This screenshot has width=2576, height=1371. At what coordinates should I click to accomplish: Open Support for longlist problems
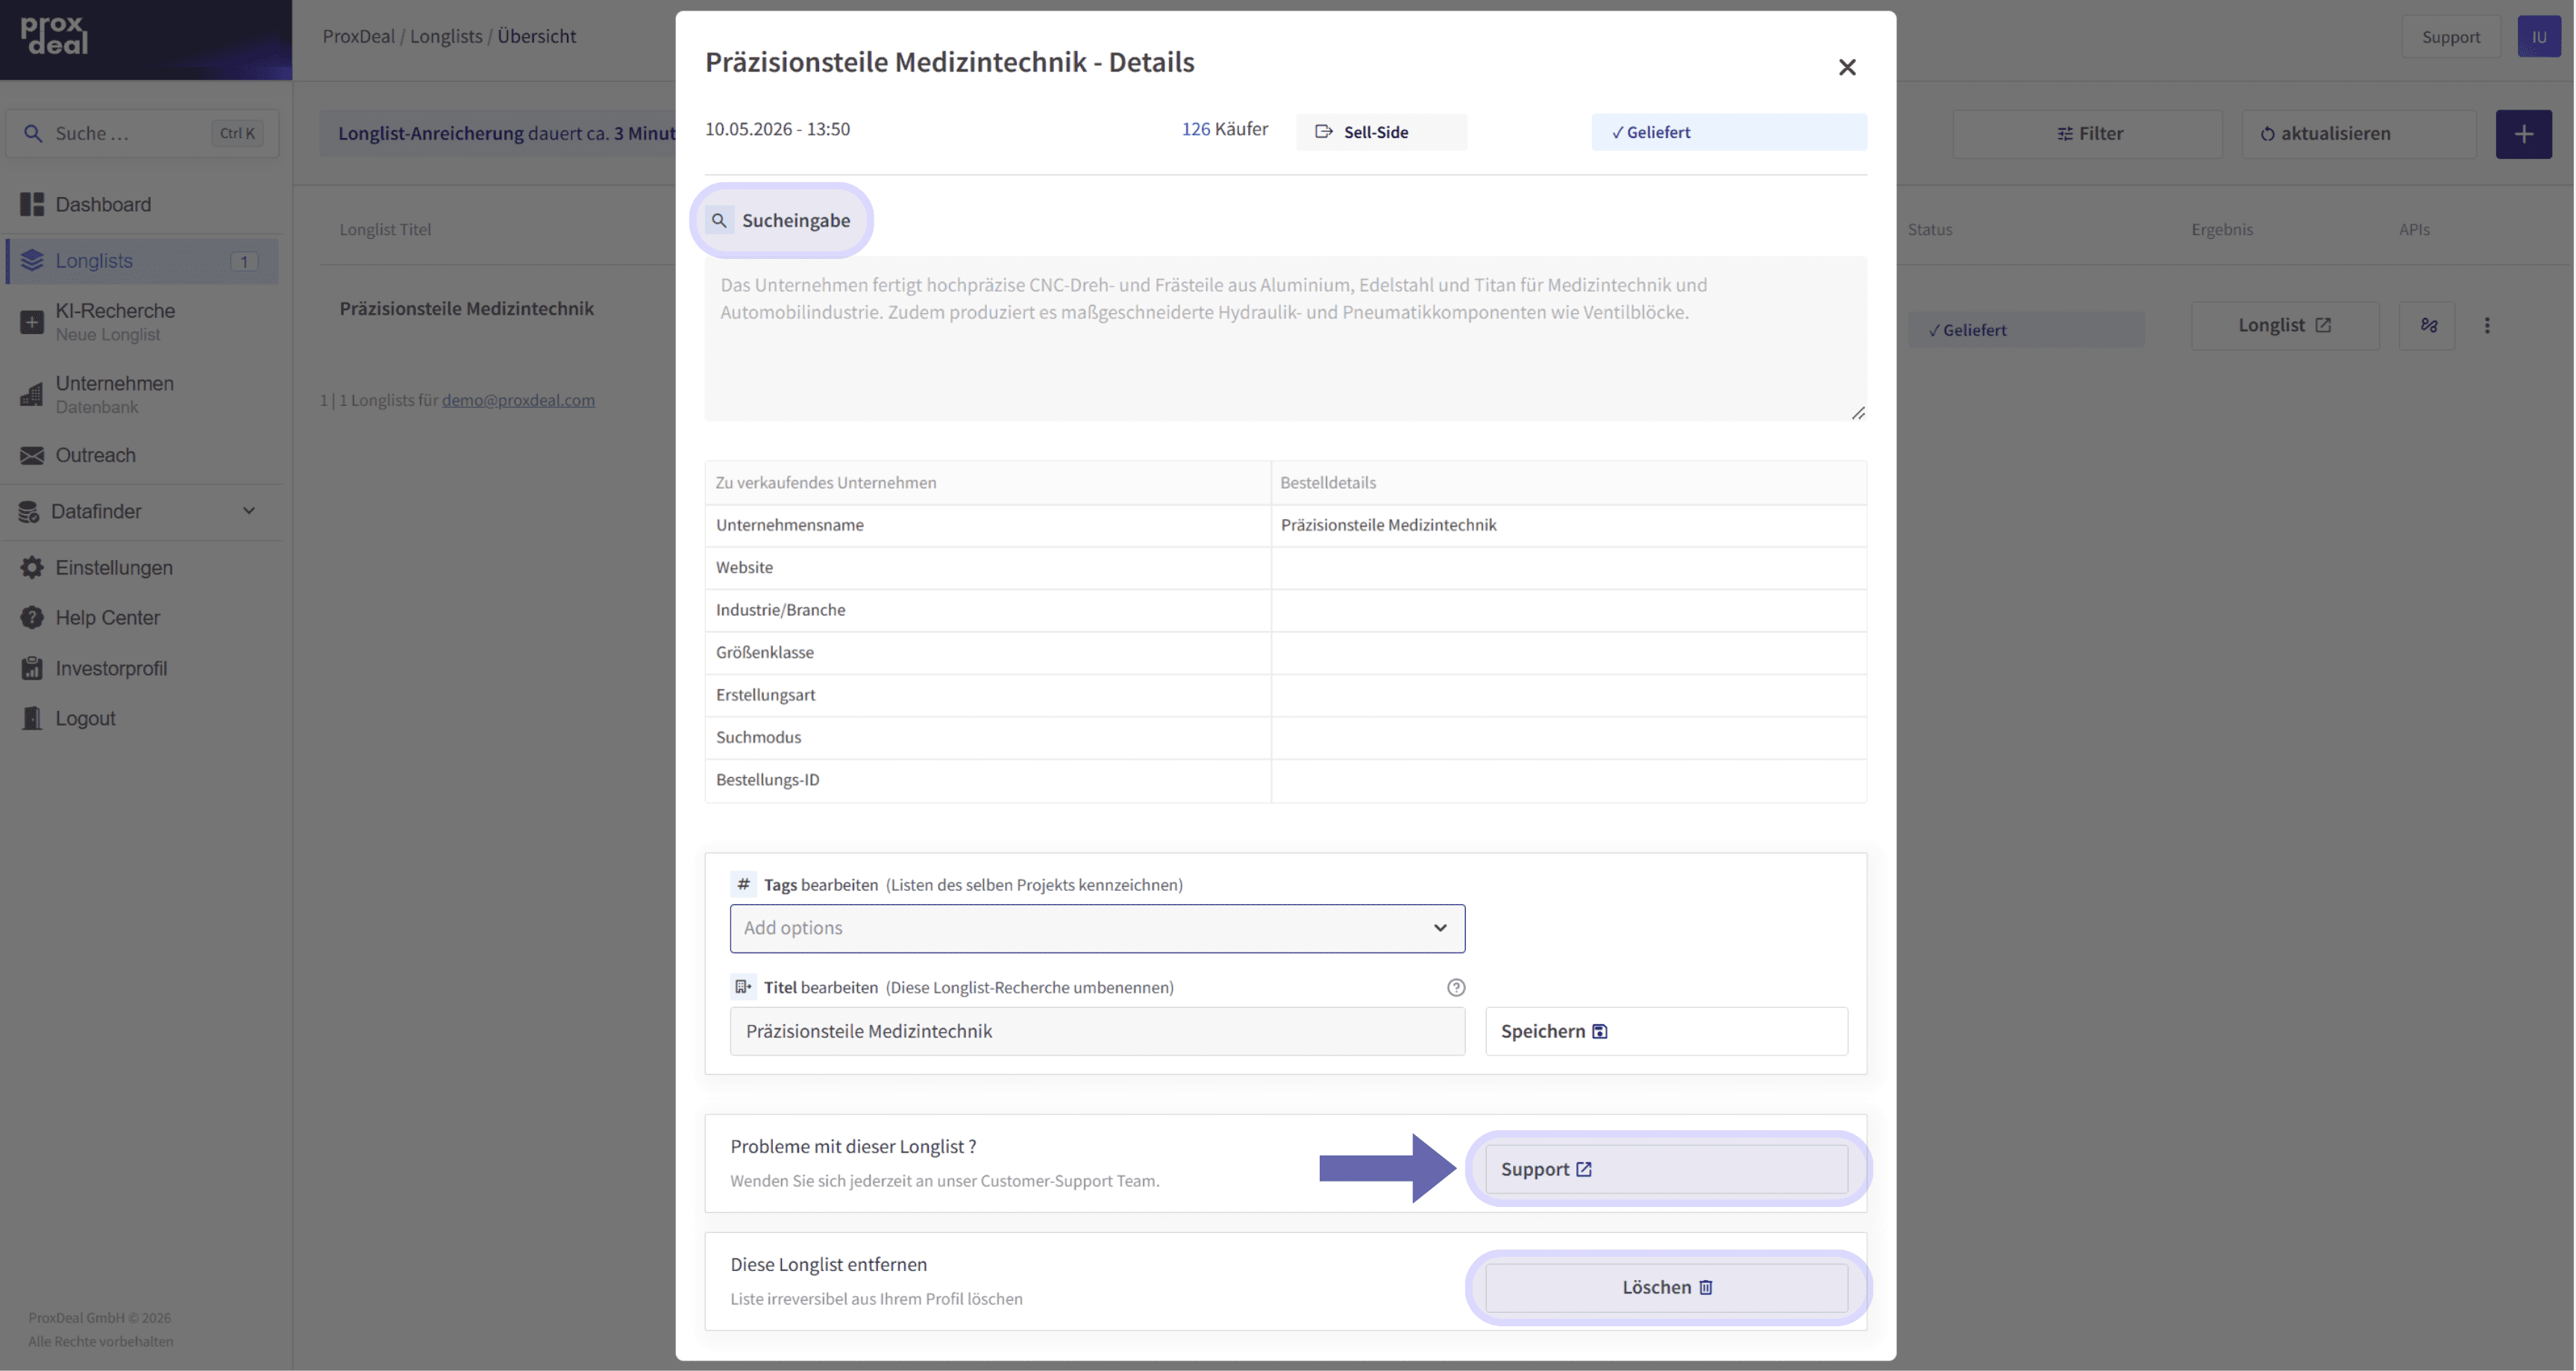pos(1665,1169)
